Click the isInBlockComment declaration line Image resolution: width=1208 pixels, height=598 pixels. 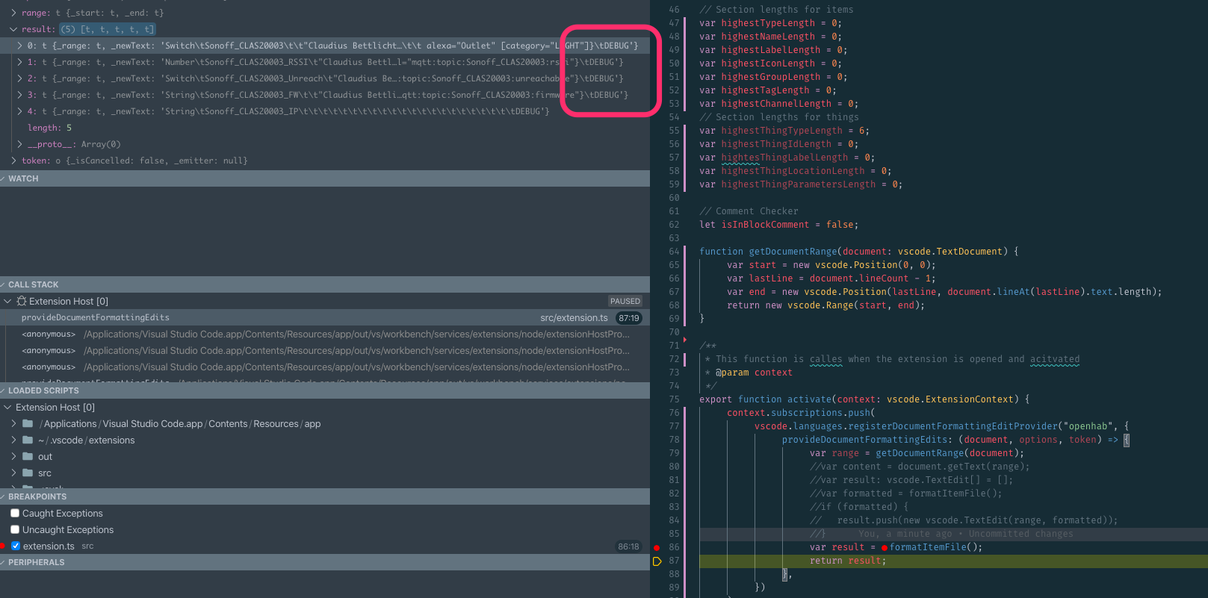point(778,225)
